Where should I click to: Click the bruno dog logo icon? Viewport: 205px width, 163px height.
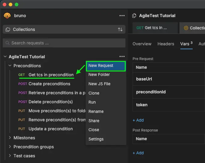[7, 16]
